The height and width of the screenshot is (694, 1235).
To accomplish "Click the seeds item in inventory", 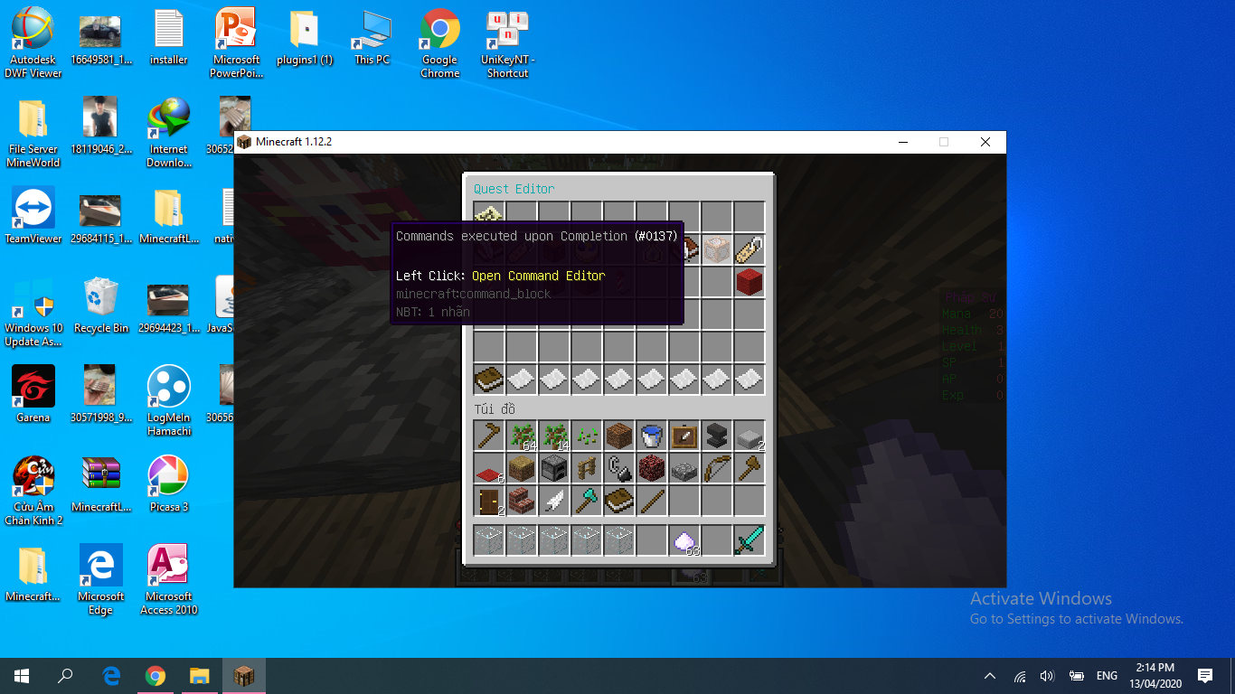I will tap(587, 436).
